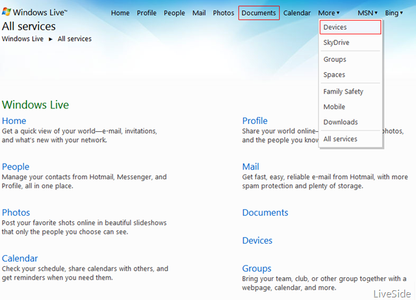Viewport: 416px width, 300px height.
Task: Open Documents in the top navigation bar
Action: [259, 13]
